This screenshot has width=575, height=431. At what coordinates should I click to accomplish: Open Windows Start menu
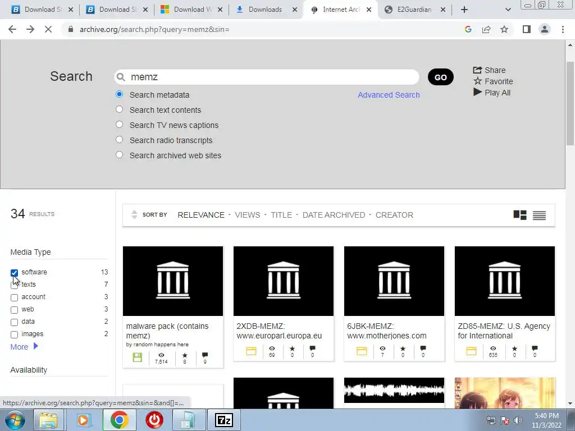pyautogui.click(x=15, y=420)
